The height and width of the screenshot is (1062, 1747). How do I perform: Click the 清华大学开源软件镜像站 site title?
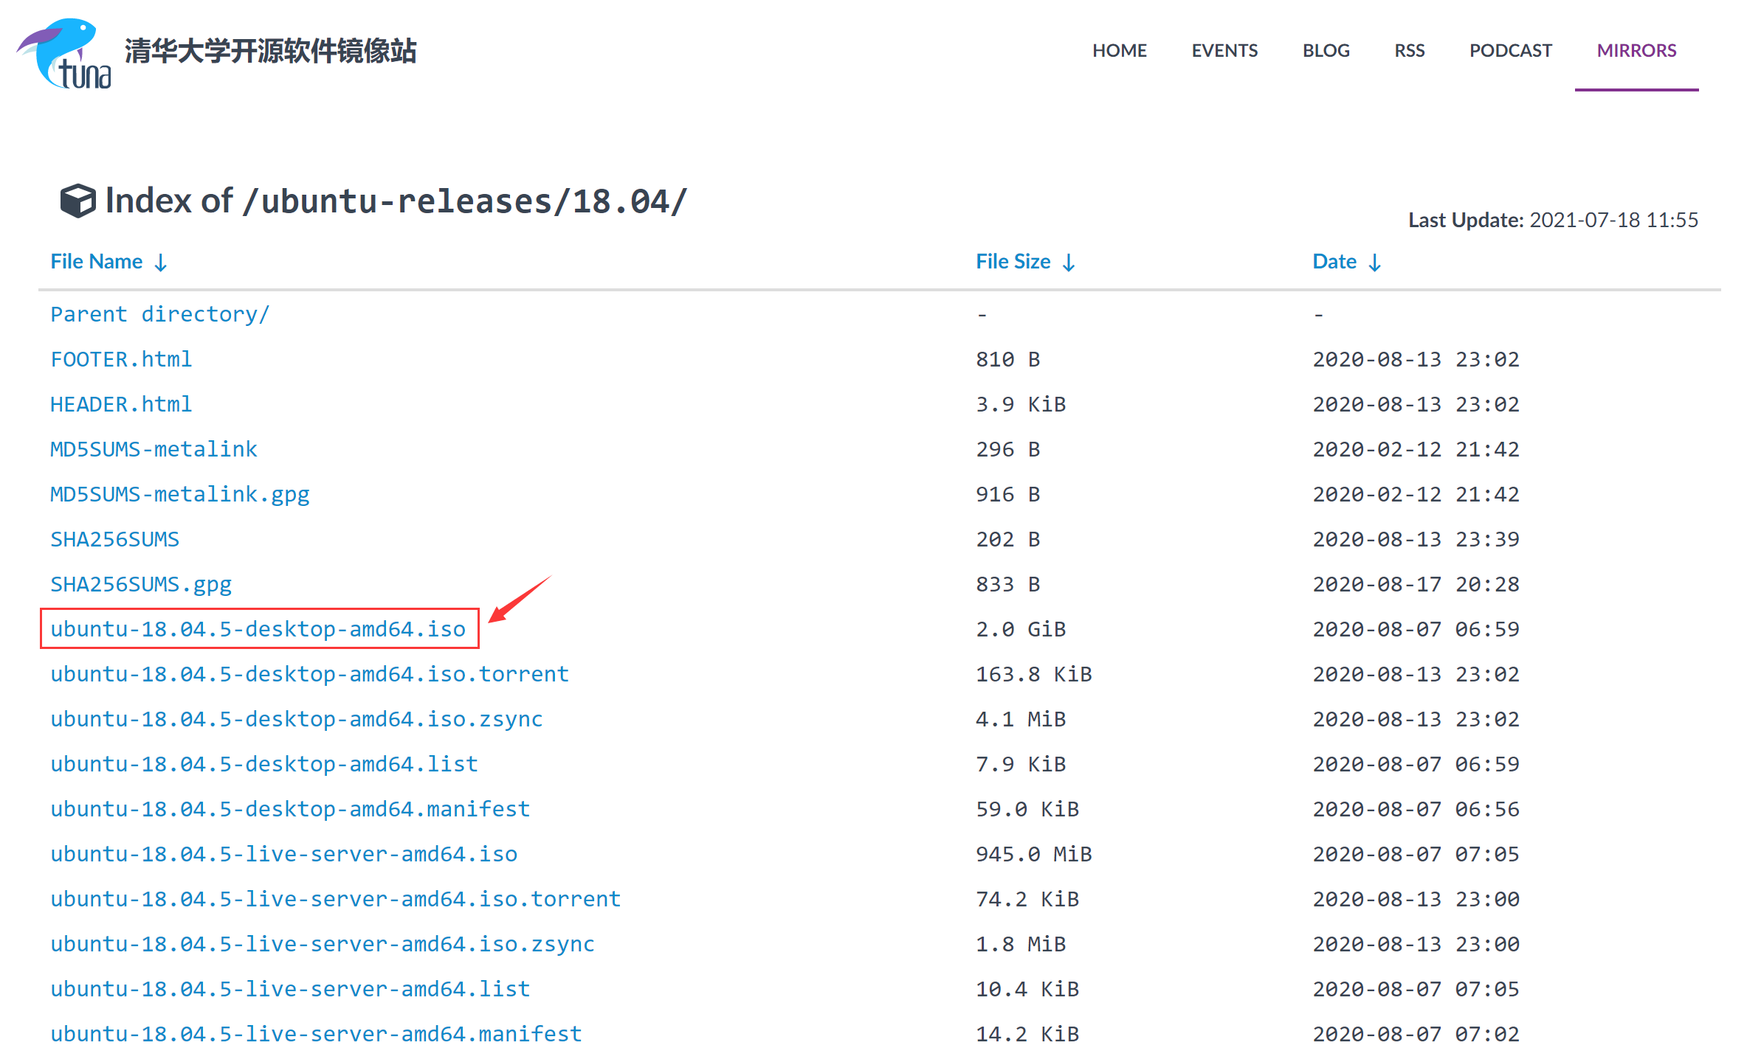[271, 51]
